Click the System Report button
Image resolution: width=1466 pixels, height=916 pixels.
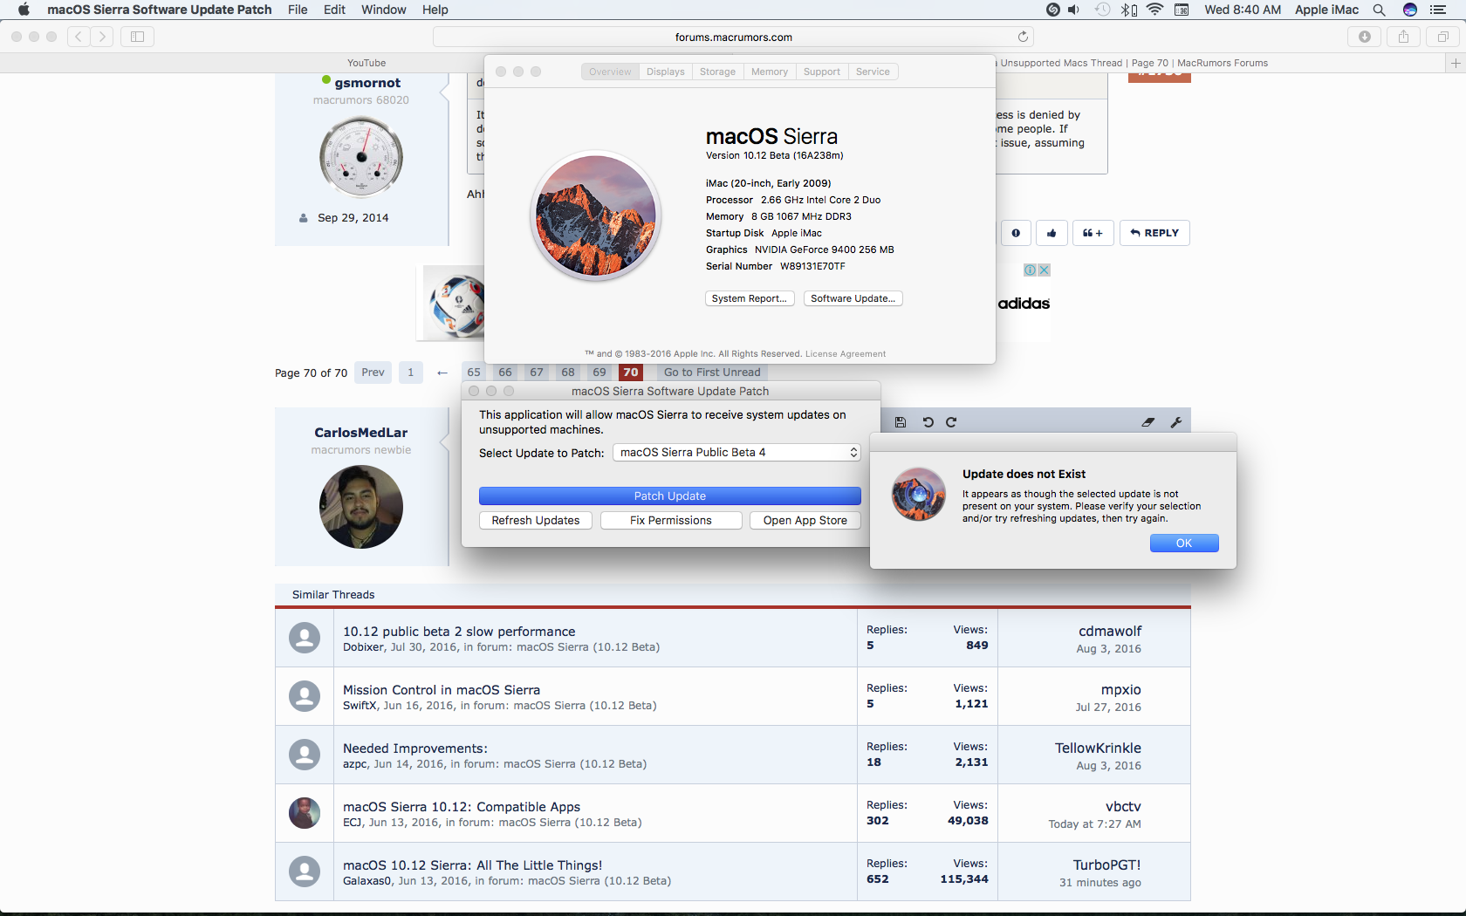click(x=750, y=298)
